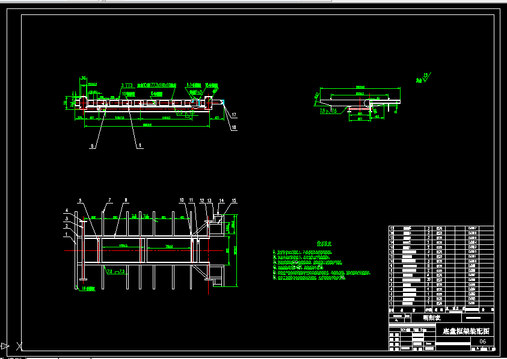Pick balloon label 15 above the plan view
The height and width of the screenshot is (359, 507).
click(x=234, y=201)
